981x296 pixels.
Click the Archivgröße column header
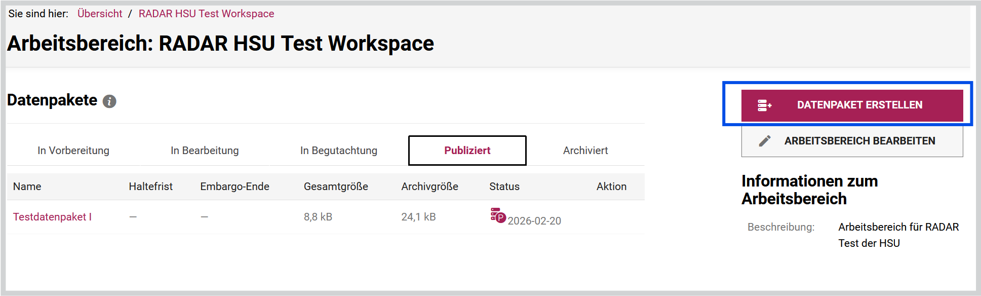tap(429, 187)
